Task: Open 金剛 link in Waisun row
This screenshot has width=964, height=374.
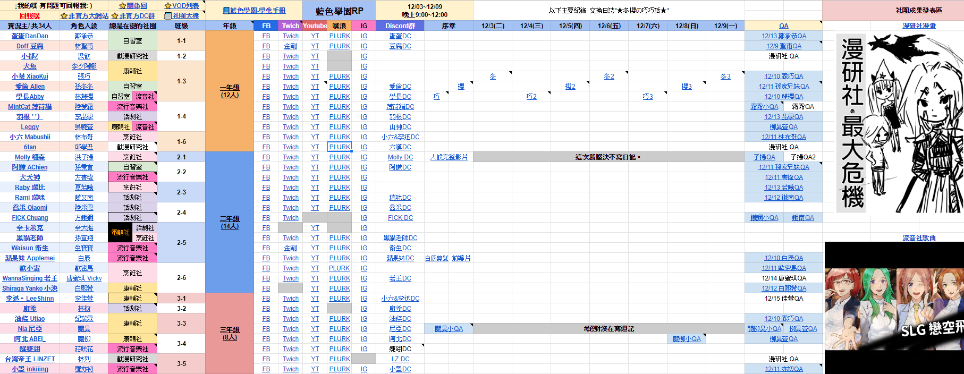Action: coord(291,248)
